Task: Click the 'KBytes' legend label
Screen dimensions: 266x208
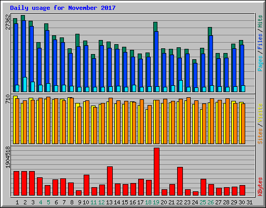Action: [x=260, y=187]
